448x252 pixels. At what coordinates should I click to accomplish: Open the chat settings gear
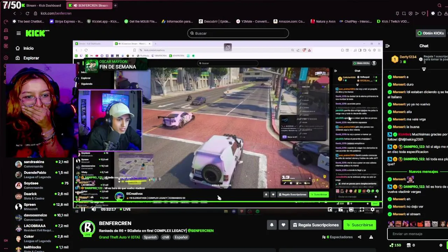click(441, 245)
